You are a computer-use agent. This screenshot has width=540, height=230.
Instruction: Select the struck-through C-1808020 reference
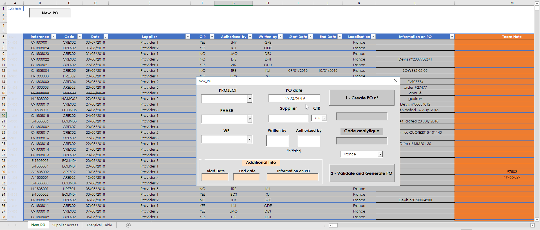[x=40, y=93]
